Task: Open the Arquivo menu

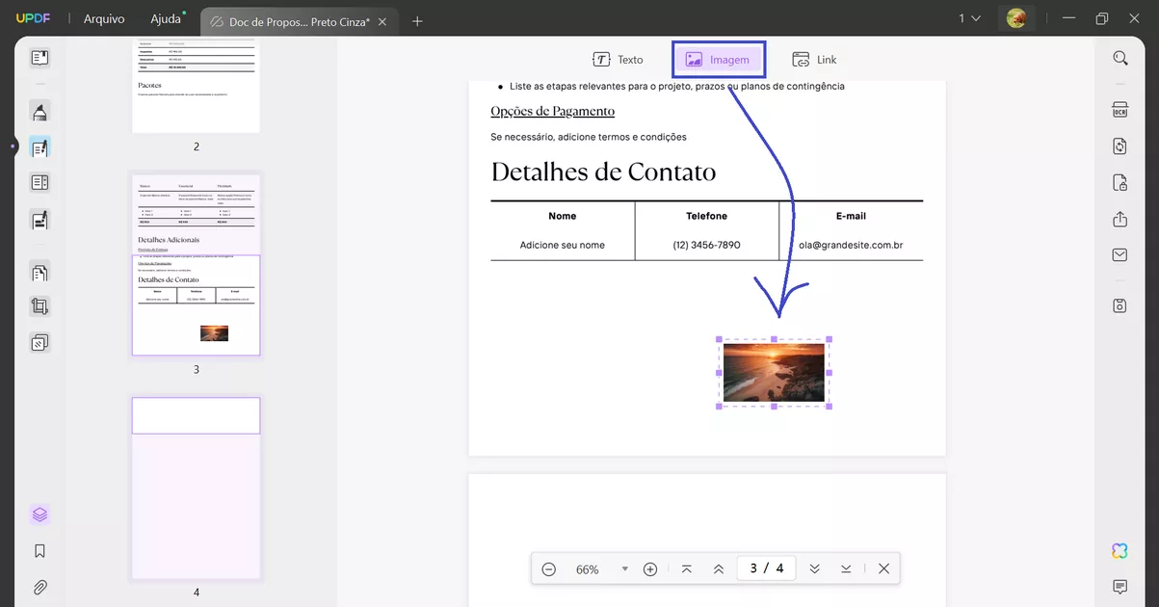Action: pos(103,17)
